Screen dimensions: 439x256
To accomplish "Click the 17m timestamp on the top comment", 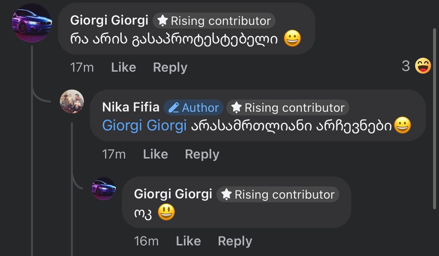I will 81,67.
